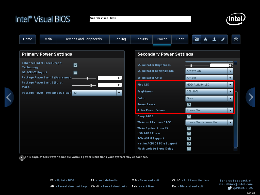Image resolution: width=260 pixels, height=195 pixels.
Task: Click the camera screenshot icon
Action: coord(197,39)
